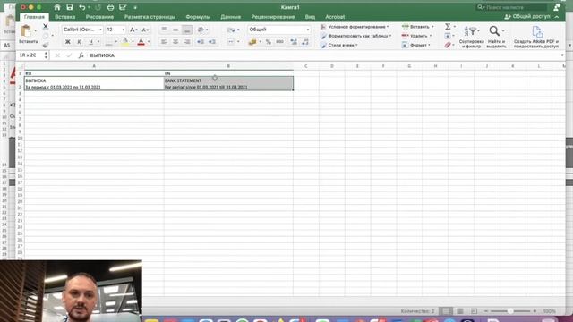This screenshot has width=573, height=322.
Task: Align cell text to top
Action: click(164, 30)
